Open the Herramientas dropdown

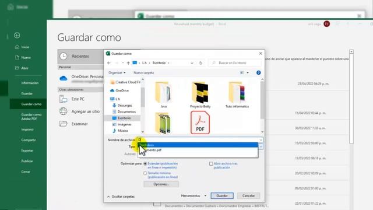pyautogui.click(x=193, y=196)
